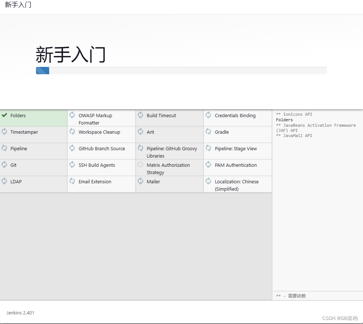The height and width of the screenshot is (324, 363).
Task: Click the spinner icon beside Pipeline: Stage View
Action: (208, 148)
